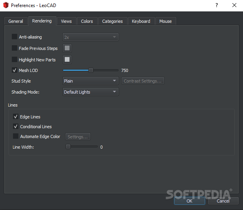Click the Mesh LOD value 750
The width and height of the screenshot is (243, 210).
[x=125, y=70]
